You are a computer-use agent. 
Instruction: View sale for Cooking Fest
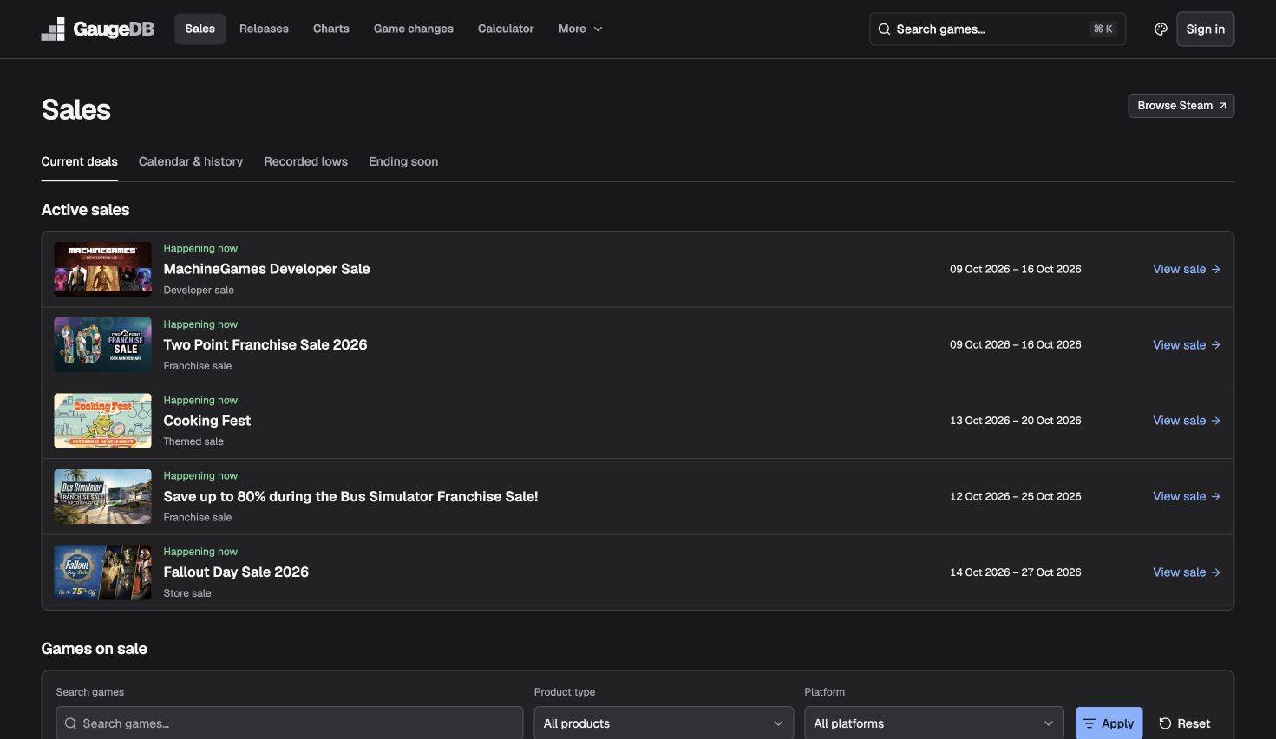point(1187,421)
